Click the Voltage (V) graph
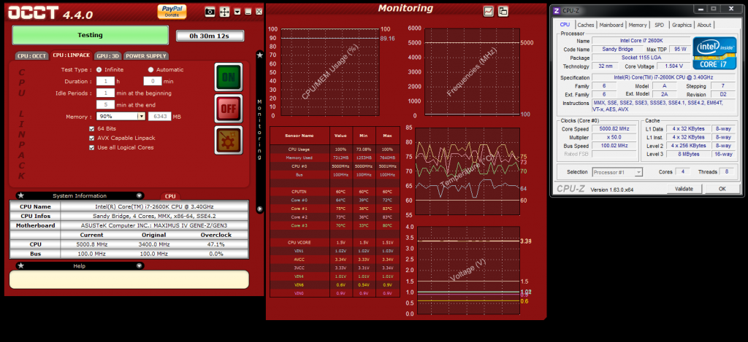 [x=468, y=270]
